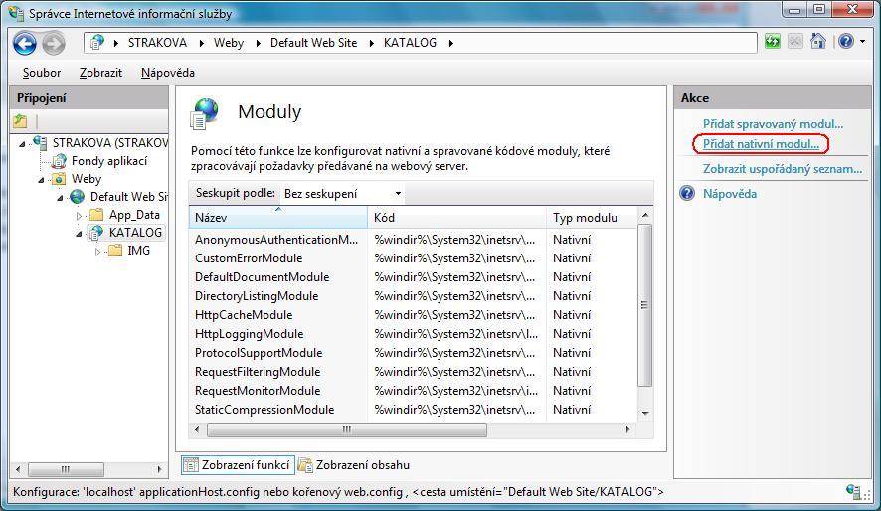This screenshot has width=881, height=511.
Task: Open the Zobrazit menu
Action: click(100, 73)
